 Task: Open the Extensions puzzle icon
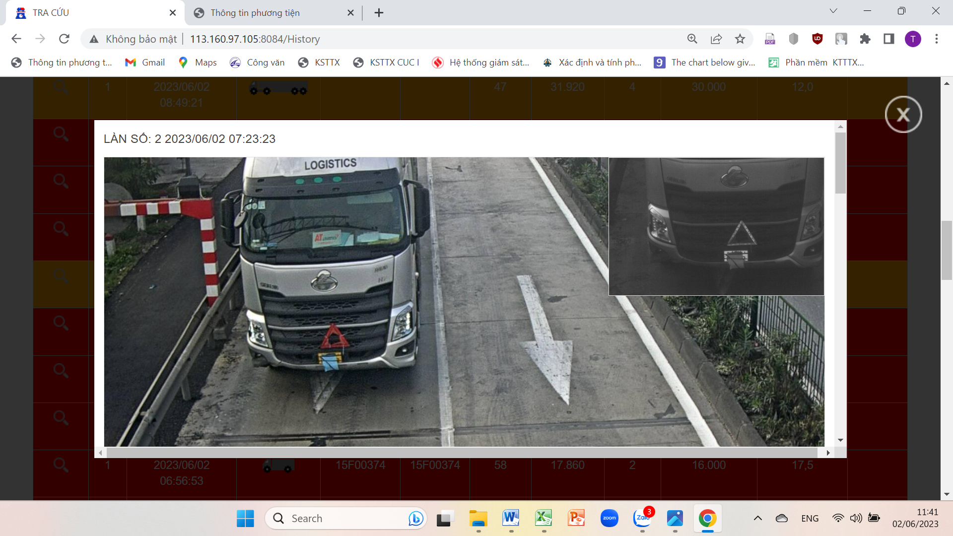point(865,39)
